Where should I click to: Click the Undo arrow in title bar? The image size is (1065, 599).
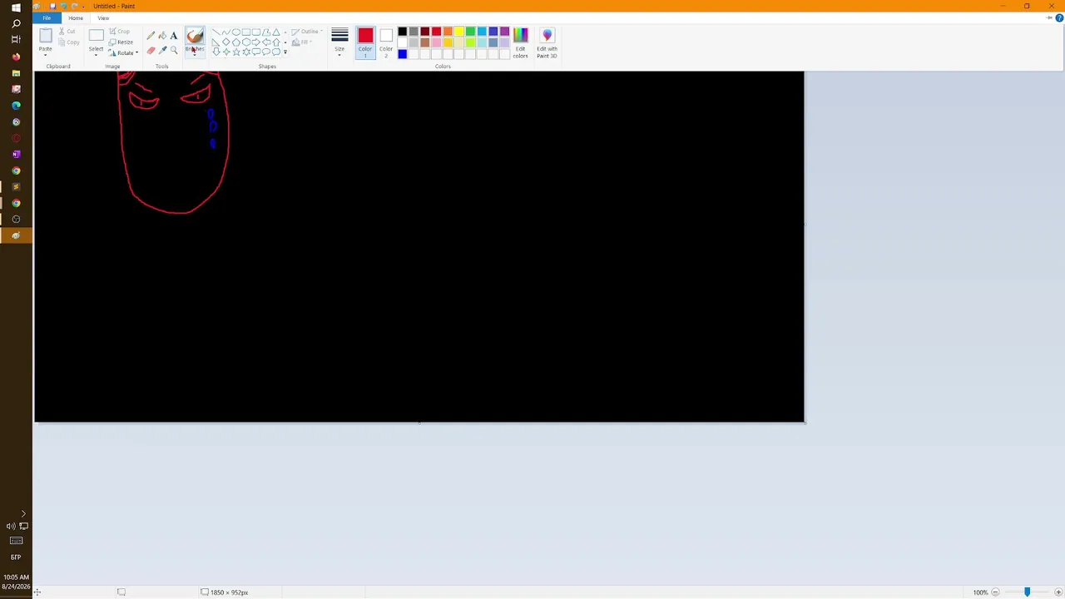click(x=63, y=6)
